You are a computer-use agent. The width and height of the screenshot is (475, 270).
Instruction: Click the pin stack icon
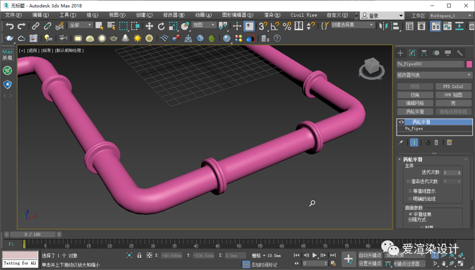(401, 142)
